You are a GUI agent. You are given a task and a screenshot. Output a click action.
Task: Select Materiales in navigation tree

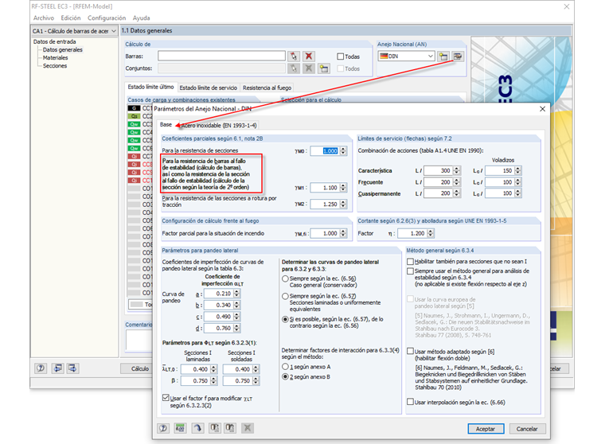click(56, 58)
